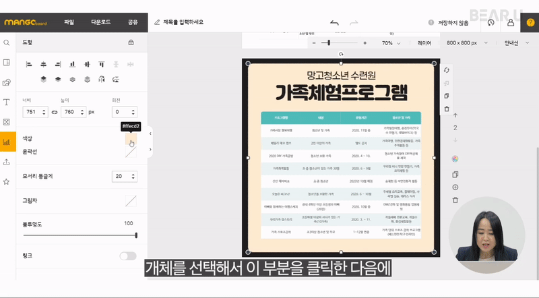Screen dimensions: 539x298
Task: Open the image and shapes sidebar icon
Action: point(7,82)
